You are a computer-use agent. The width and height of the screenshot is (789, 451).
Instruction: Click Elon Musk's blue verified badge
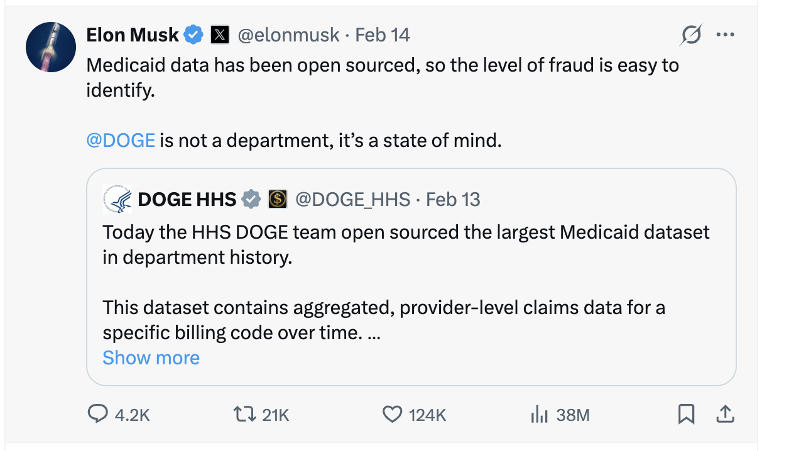point(193,35)
